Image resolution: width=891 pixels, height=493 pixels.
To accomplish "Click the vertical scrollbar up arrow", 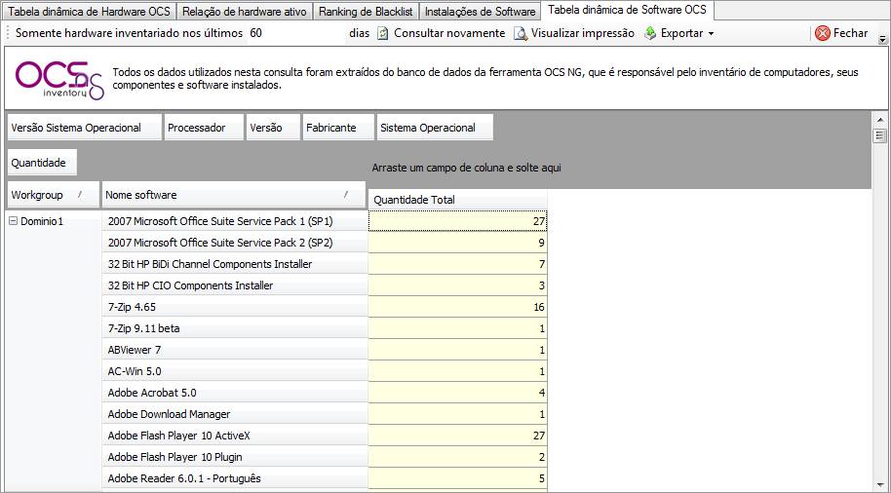I will (880, 120).
